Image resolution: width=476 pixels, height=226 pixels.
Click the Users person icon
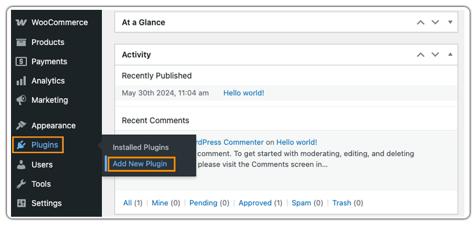tap(21, 165)
